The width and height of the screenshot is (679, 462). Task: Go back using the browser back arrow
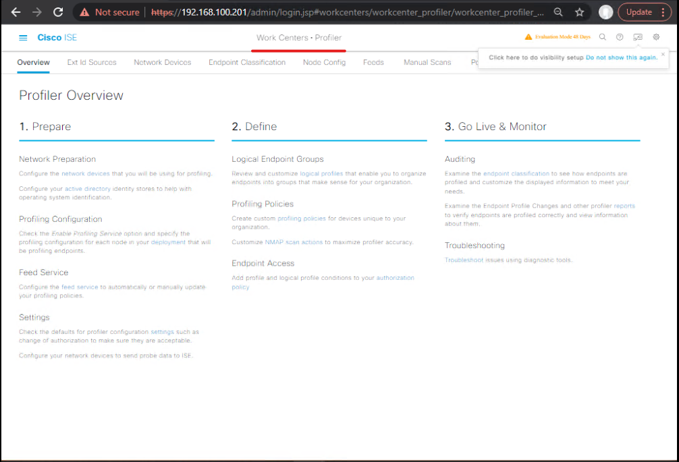pos(16,12)
